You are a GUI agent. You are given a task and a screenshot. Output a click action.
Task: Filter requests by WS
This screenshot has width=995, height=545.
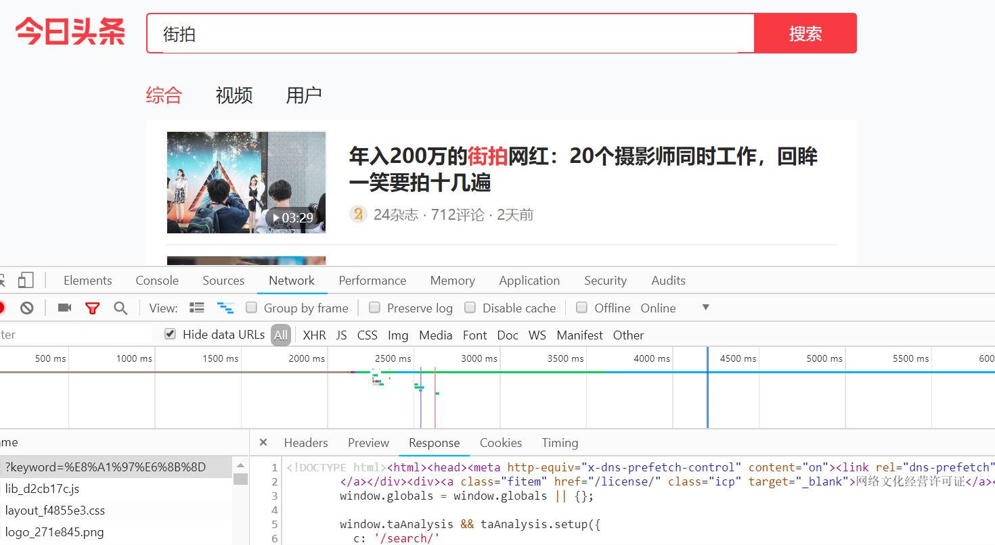pos(537,335)
